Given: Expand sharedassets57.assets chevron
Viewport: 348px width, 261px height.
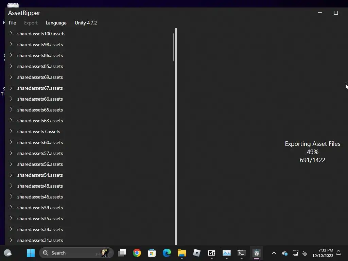Looking at the screenshot, I should click(x=11, y=153).
